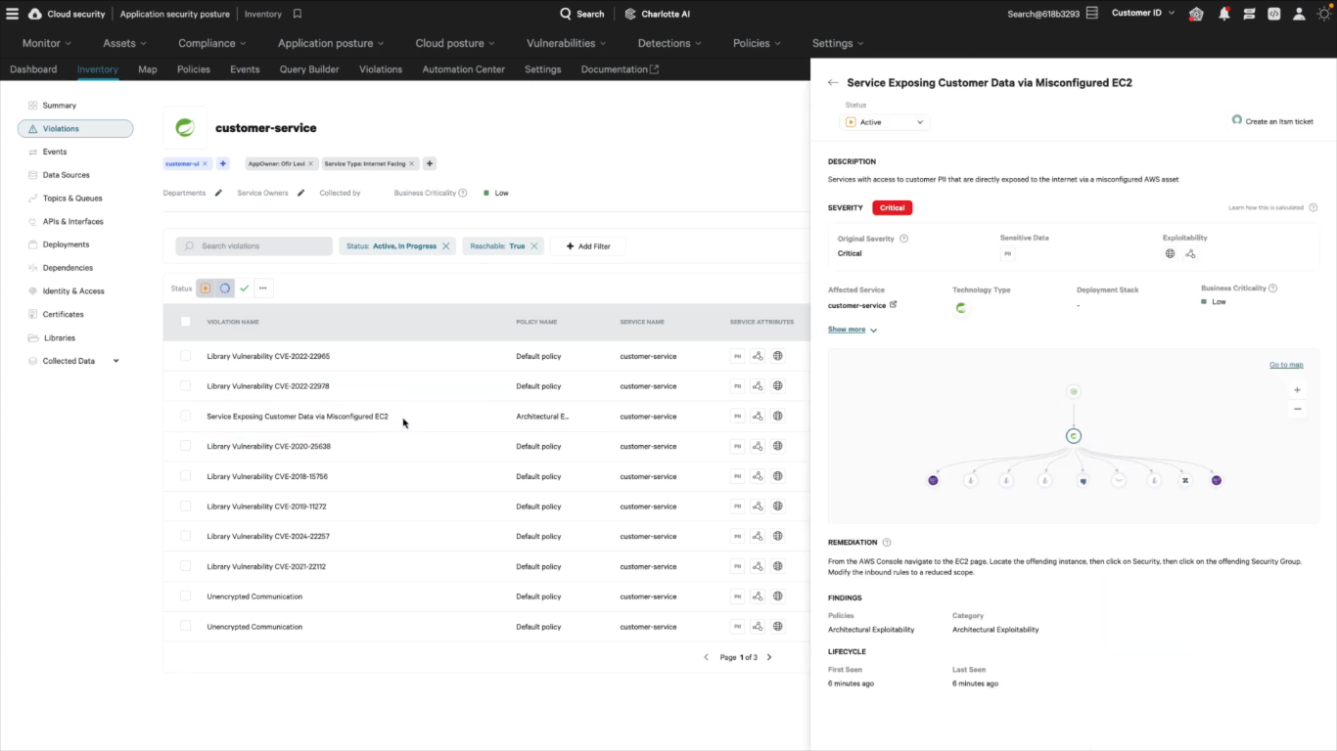Open the server stack icon beside Search@618b3293
1337x751 pixels.
1092,14
